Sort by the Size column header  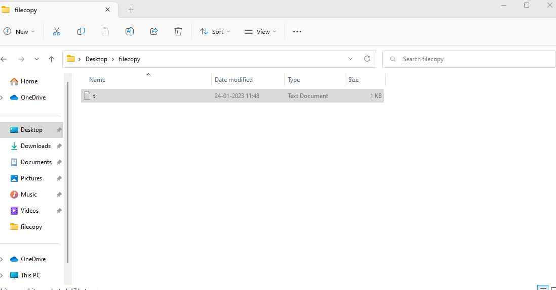(x=365, y=80)
